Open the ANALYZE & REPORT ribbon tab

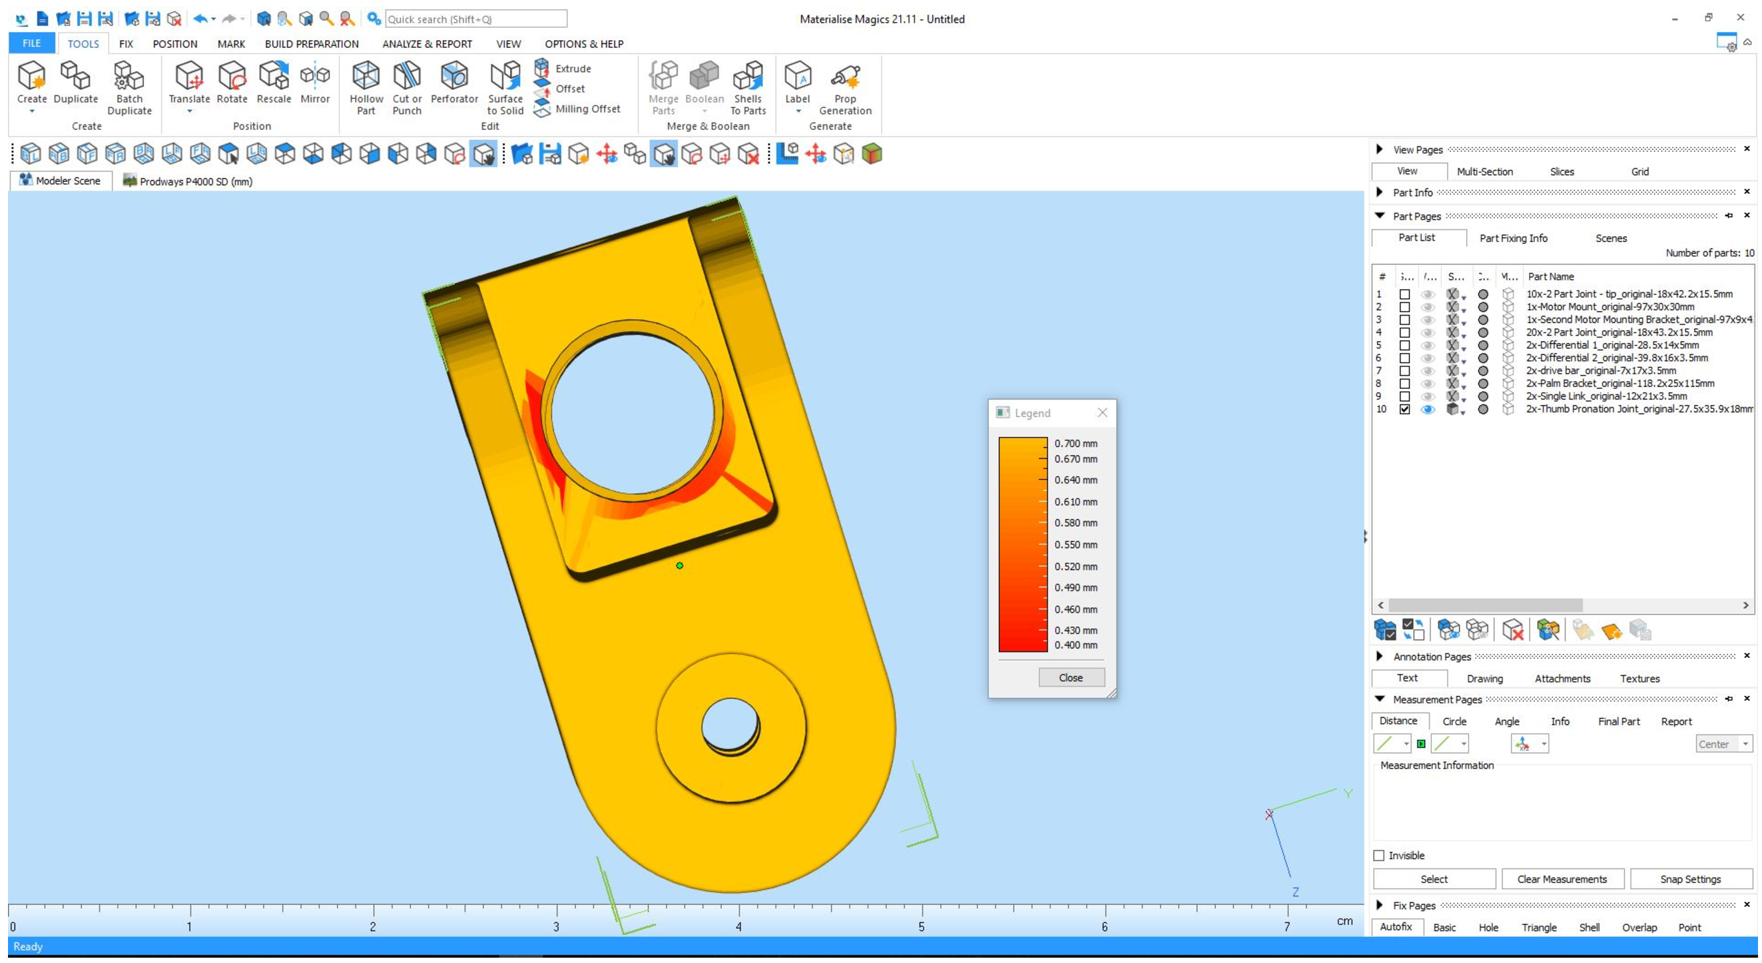click(x=427, y=44)
